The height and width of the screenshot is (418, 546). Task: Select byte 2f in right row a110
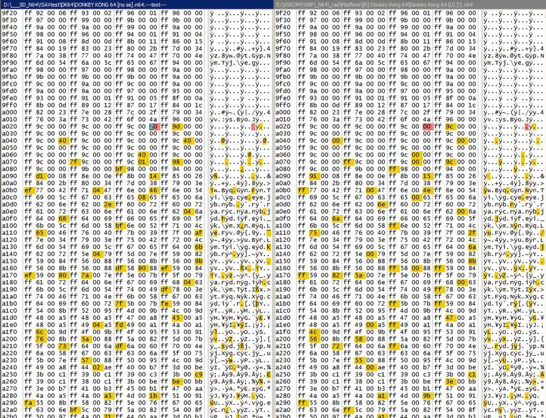click(472, 233)
